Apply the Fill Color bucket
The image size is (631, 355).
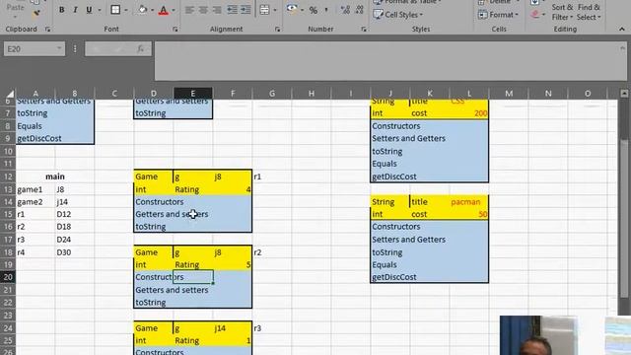[x=142, y=10]
